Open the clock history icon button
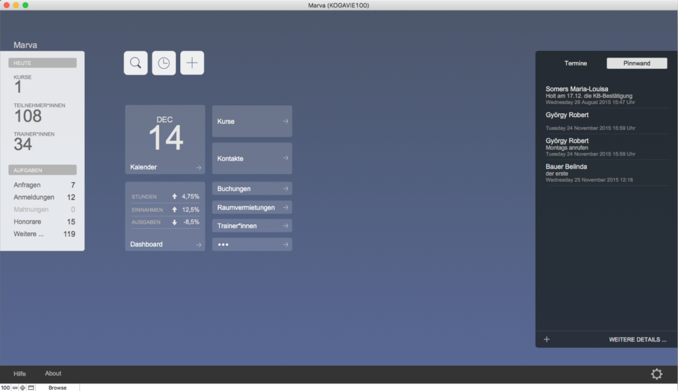678x391 pixels. point(164,63)
